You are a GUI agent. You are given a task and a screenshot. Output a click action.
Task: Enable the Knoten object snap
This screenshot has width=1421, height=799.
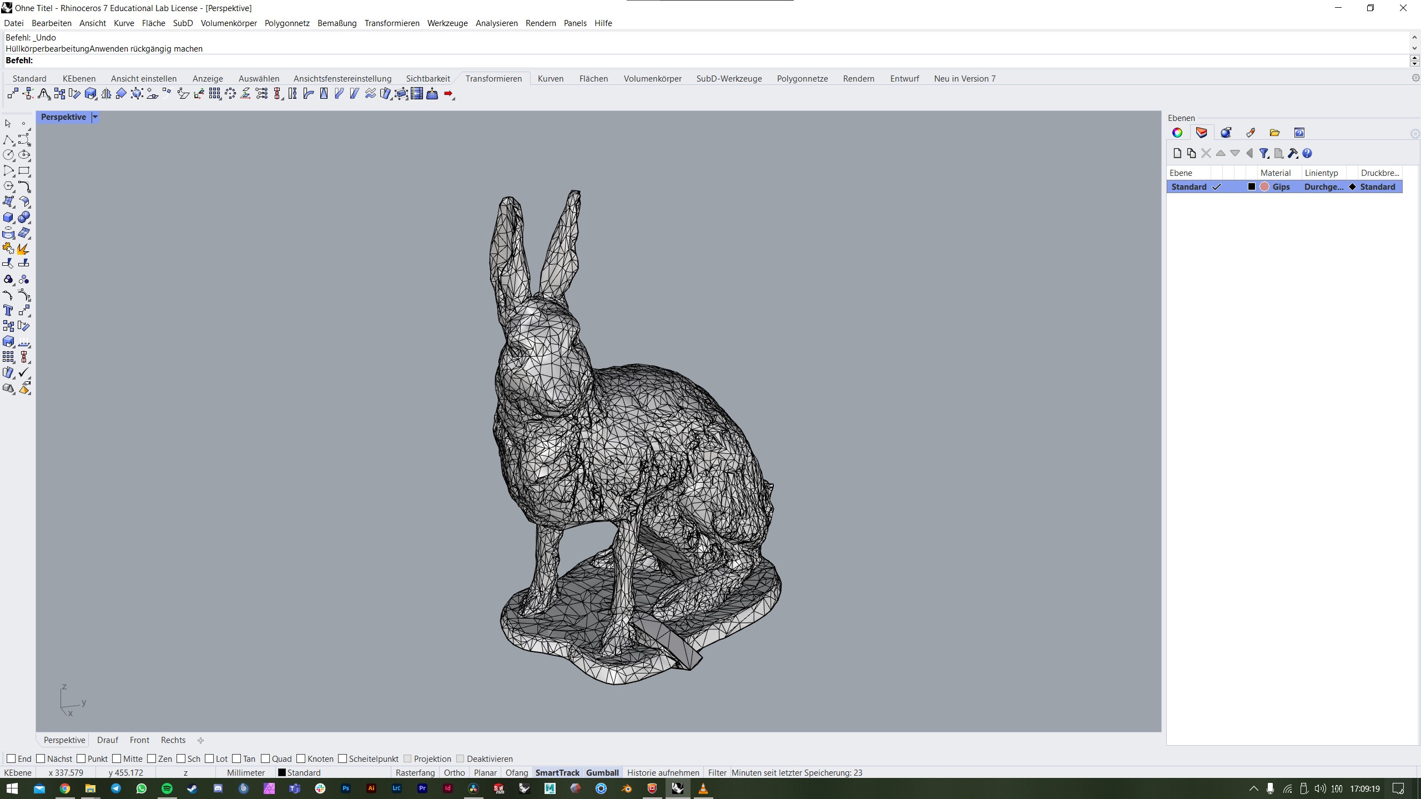[301, 758]
